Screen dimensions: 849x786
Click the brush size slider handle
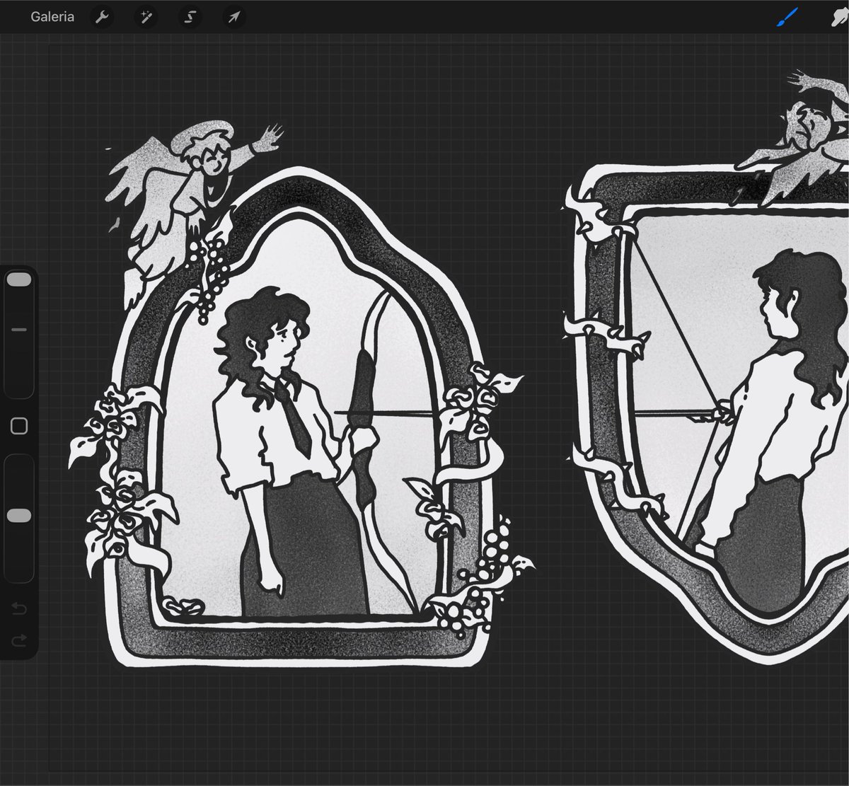(19, 280)
